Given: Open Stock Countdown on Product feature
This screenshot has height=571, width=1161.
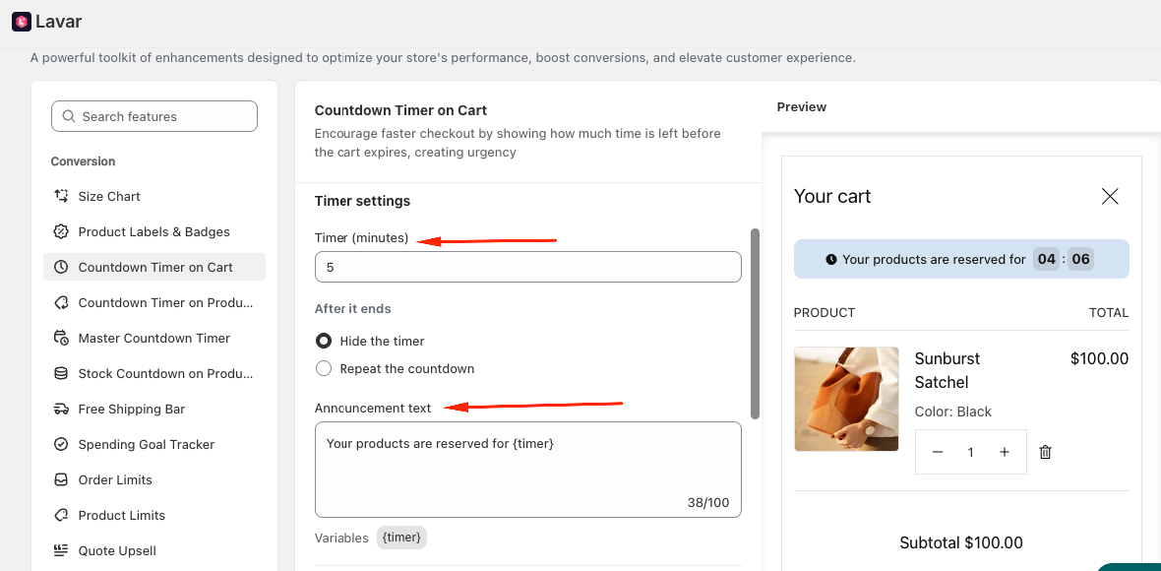Looking at the screenshot, I should 154,374.
